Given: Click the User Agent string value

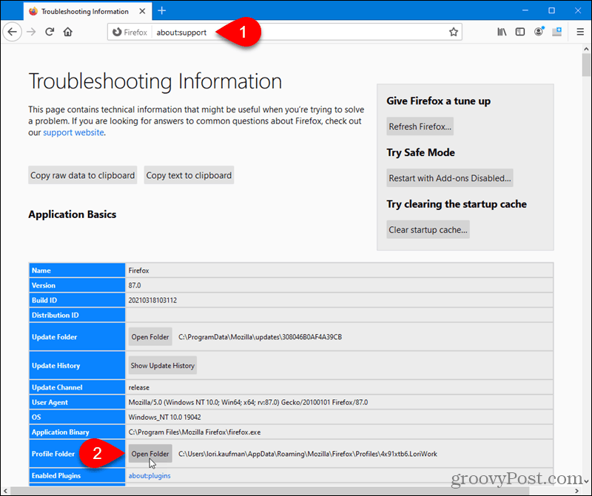Looking at the screenshot, I should (248, 402).
